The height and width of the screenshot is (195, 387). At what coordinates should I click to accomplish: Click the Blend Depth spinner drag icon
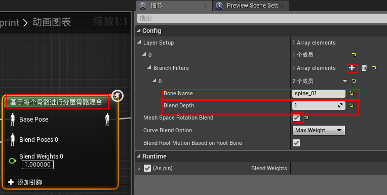click(340, 106)
